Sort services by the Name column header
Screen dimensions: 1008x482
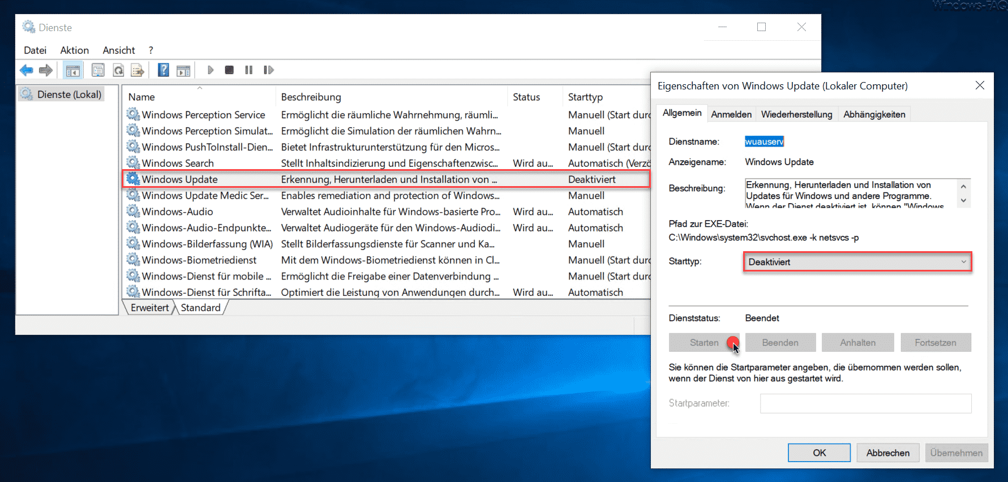(x=199, y=97)
